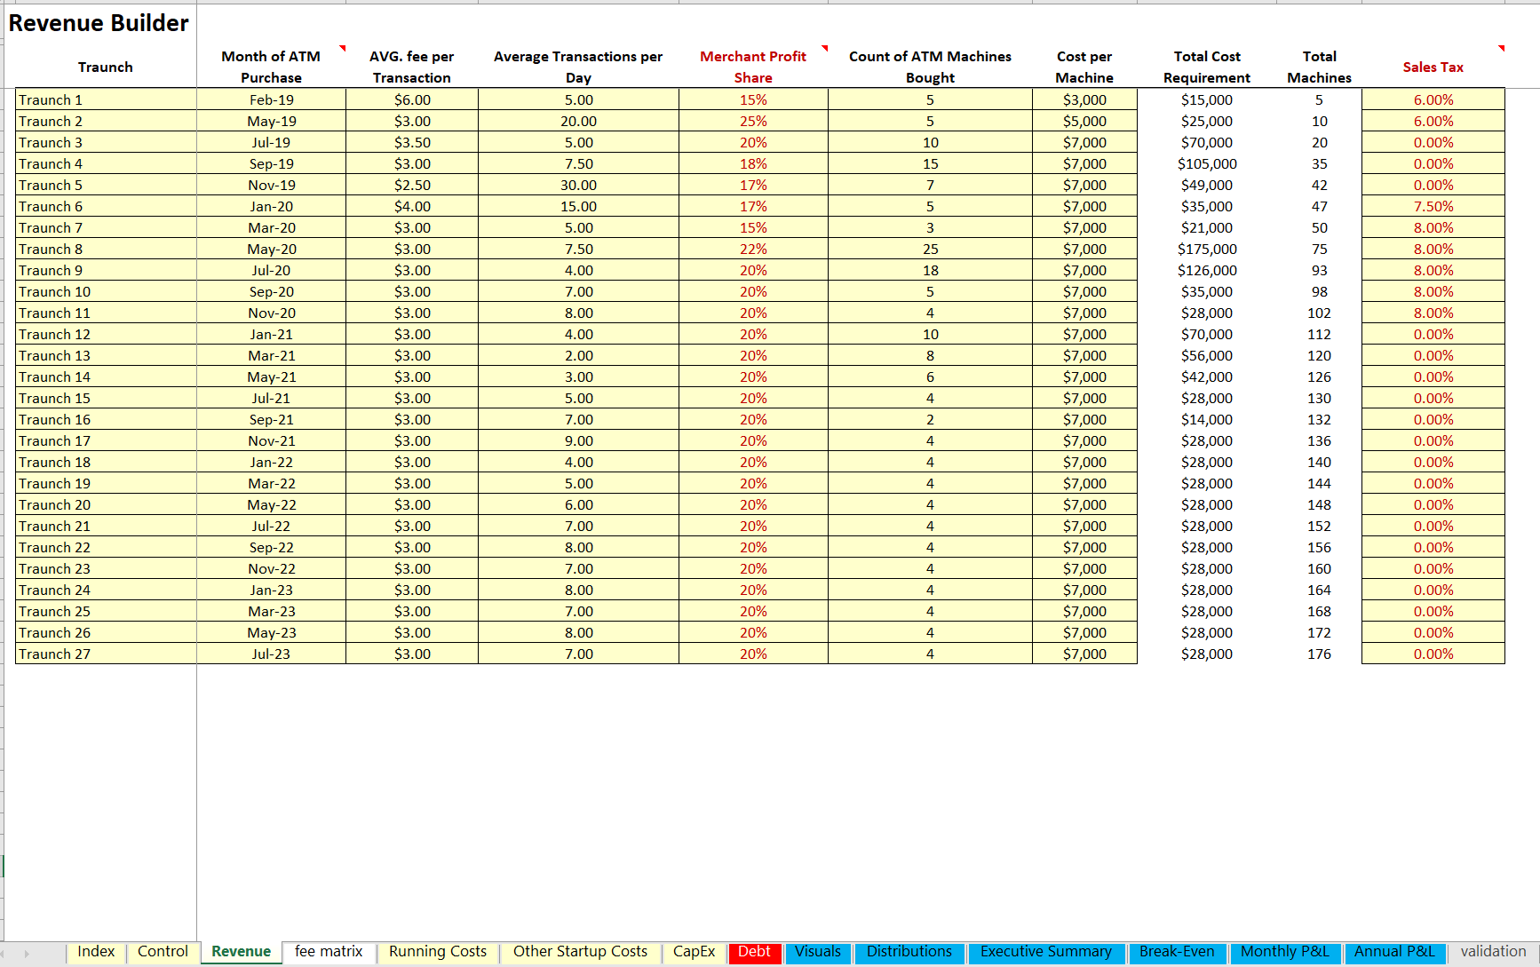Open the Annual P&L sheet tab
Viewport: 1540px width, 967px height.
[x=1394, y=952]
